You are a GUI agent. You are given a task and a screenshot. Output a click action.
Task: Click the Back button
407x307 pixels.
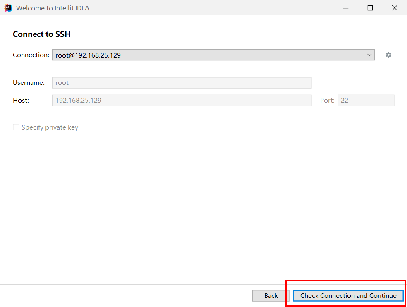tap(271, 295)
